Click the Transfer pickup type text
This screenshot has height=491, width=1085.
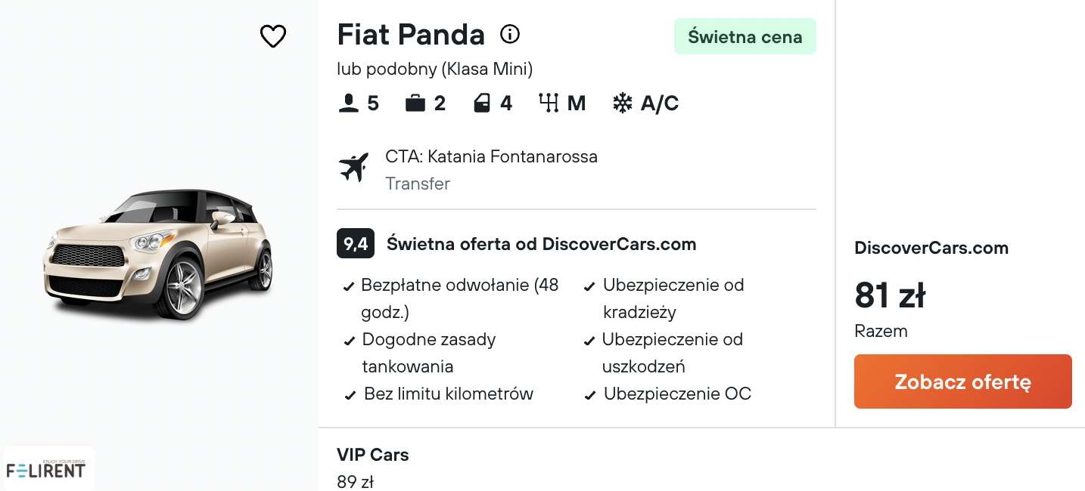418,184
